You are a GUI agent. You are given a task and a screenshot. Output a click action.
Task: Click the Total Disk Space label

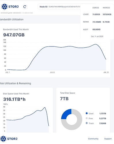pos(68,93)
